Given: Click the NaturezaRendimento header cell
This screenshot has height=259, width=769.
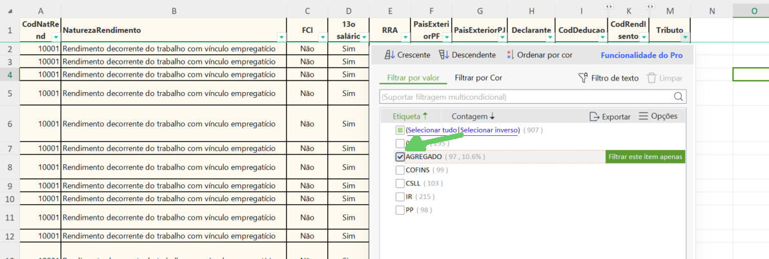Looking at the screenshot, I should pos(174,30).
